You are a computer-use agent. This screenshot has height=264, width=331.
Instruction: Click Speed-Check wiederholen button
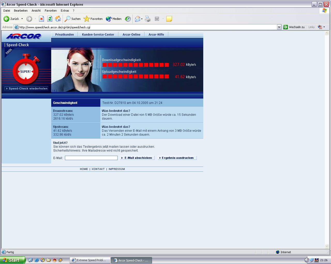[x=26, y=88]
